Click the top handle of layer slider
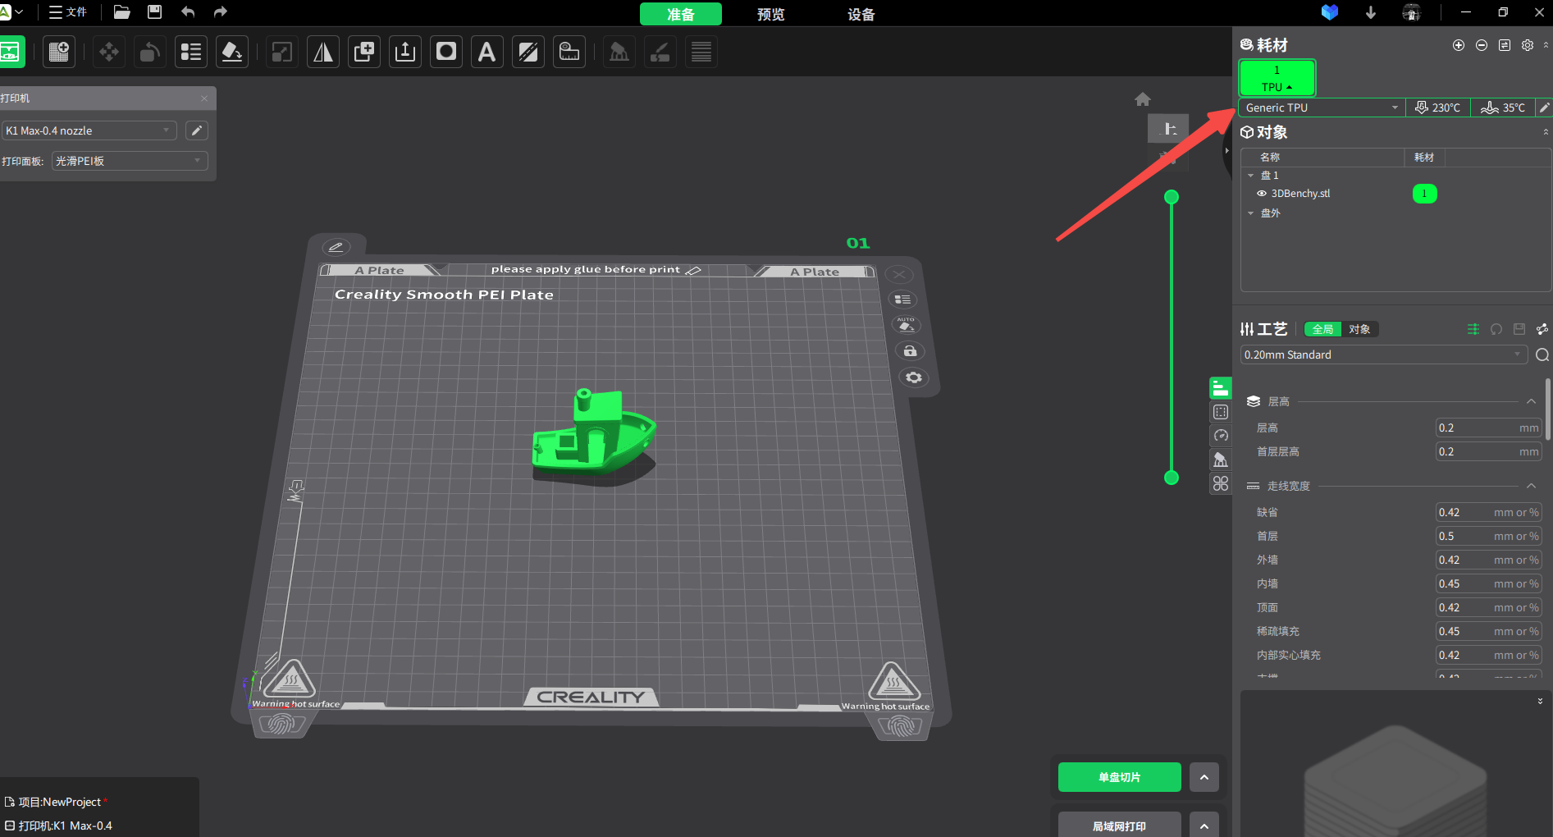The width and height of the screenshot is (1553, 837). [1172, 197]
